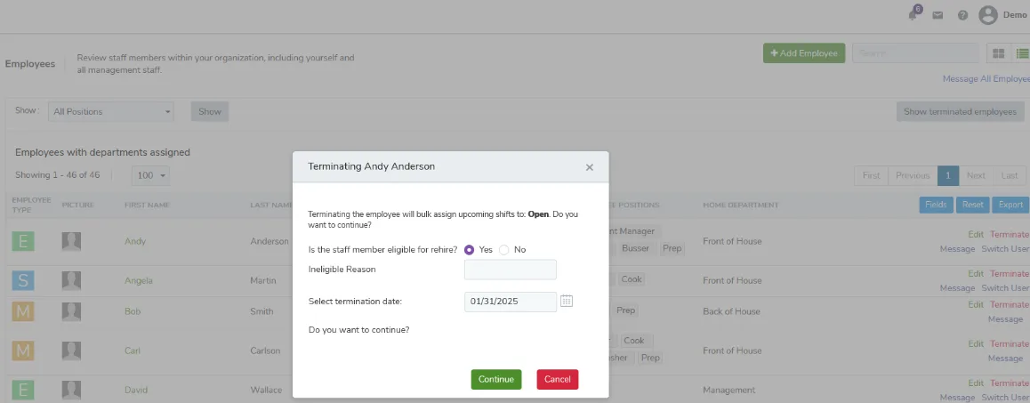
Task: Click Show terminated employees button
Action: coord(961,112)
